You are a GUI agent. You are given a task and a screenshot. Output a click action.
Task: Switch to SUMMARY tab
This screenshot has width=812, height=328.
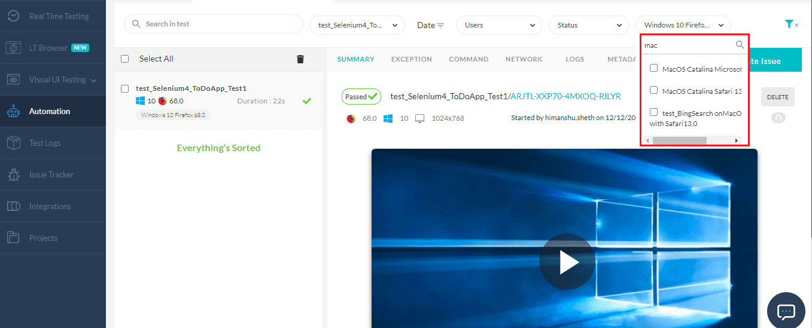pos(356,59)
